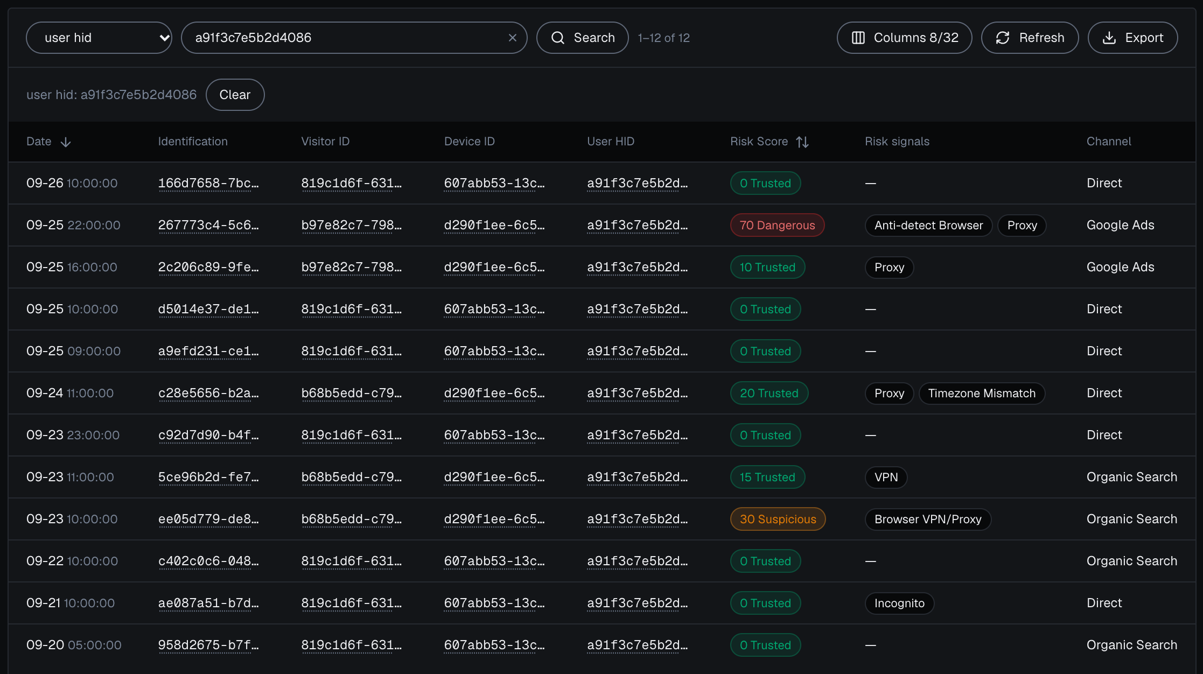The image size is (1203, 674).
Task: Click the Anti-detect Browser signal tag
Action: click(x=928, y=225)
